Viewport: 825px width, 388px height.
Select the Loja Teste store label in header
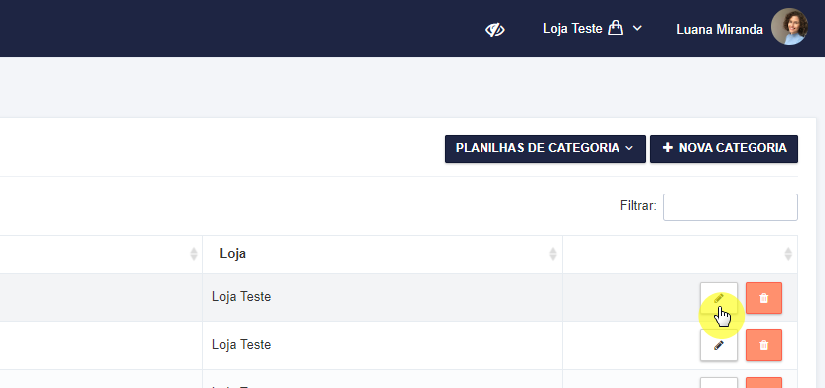coord(573,29)
